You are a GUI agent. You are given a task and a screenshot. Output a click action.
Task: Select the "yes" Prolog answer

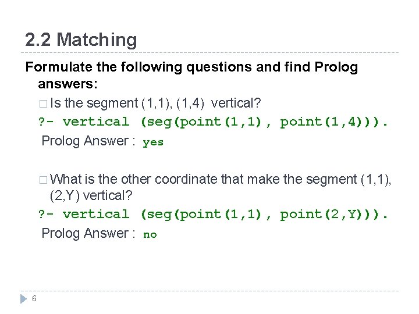pyautogui.click(x=153, y=142)
